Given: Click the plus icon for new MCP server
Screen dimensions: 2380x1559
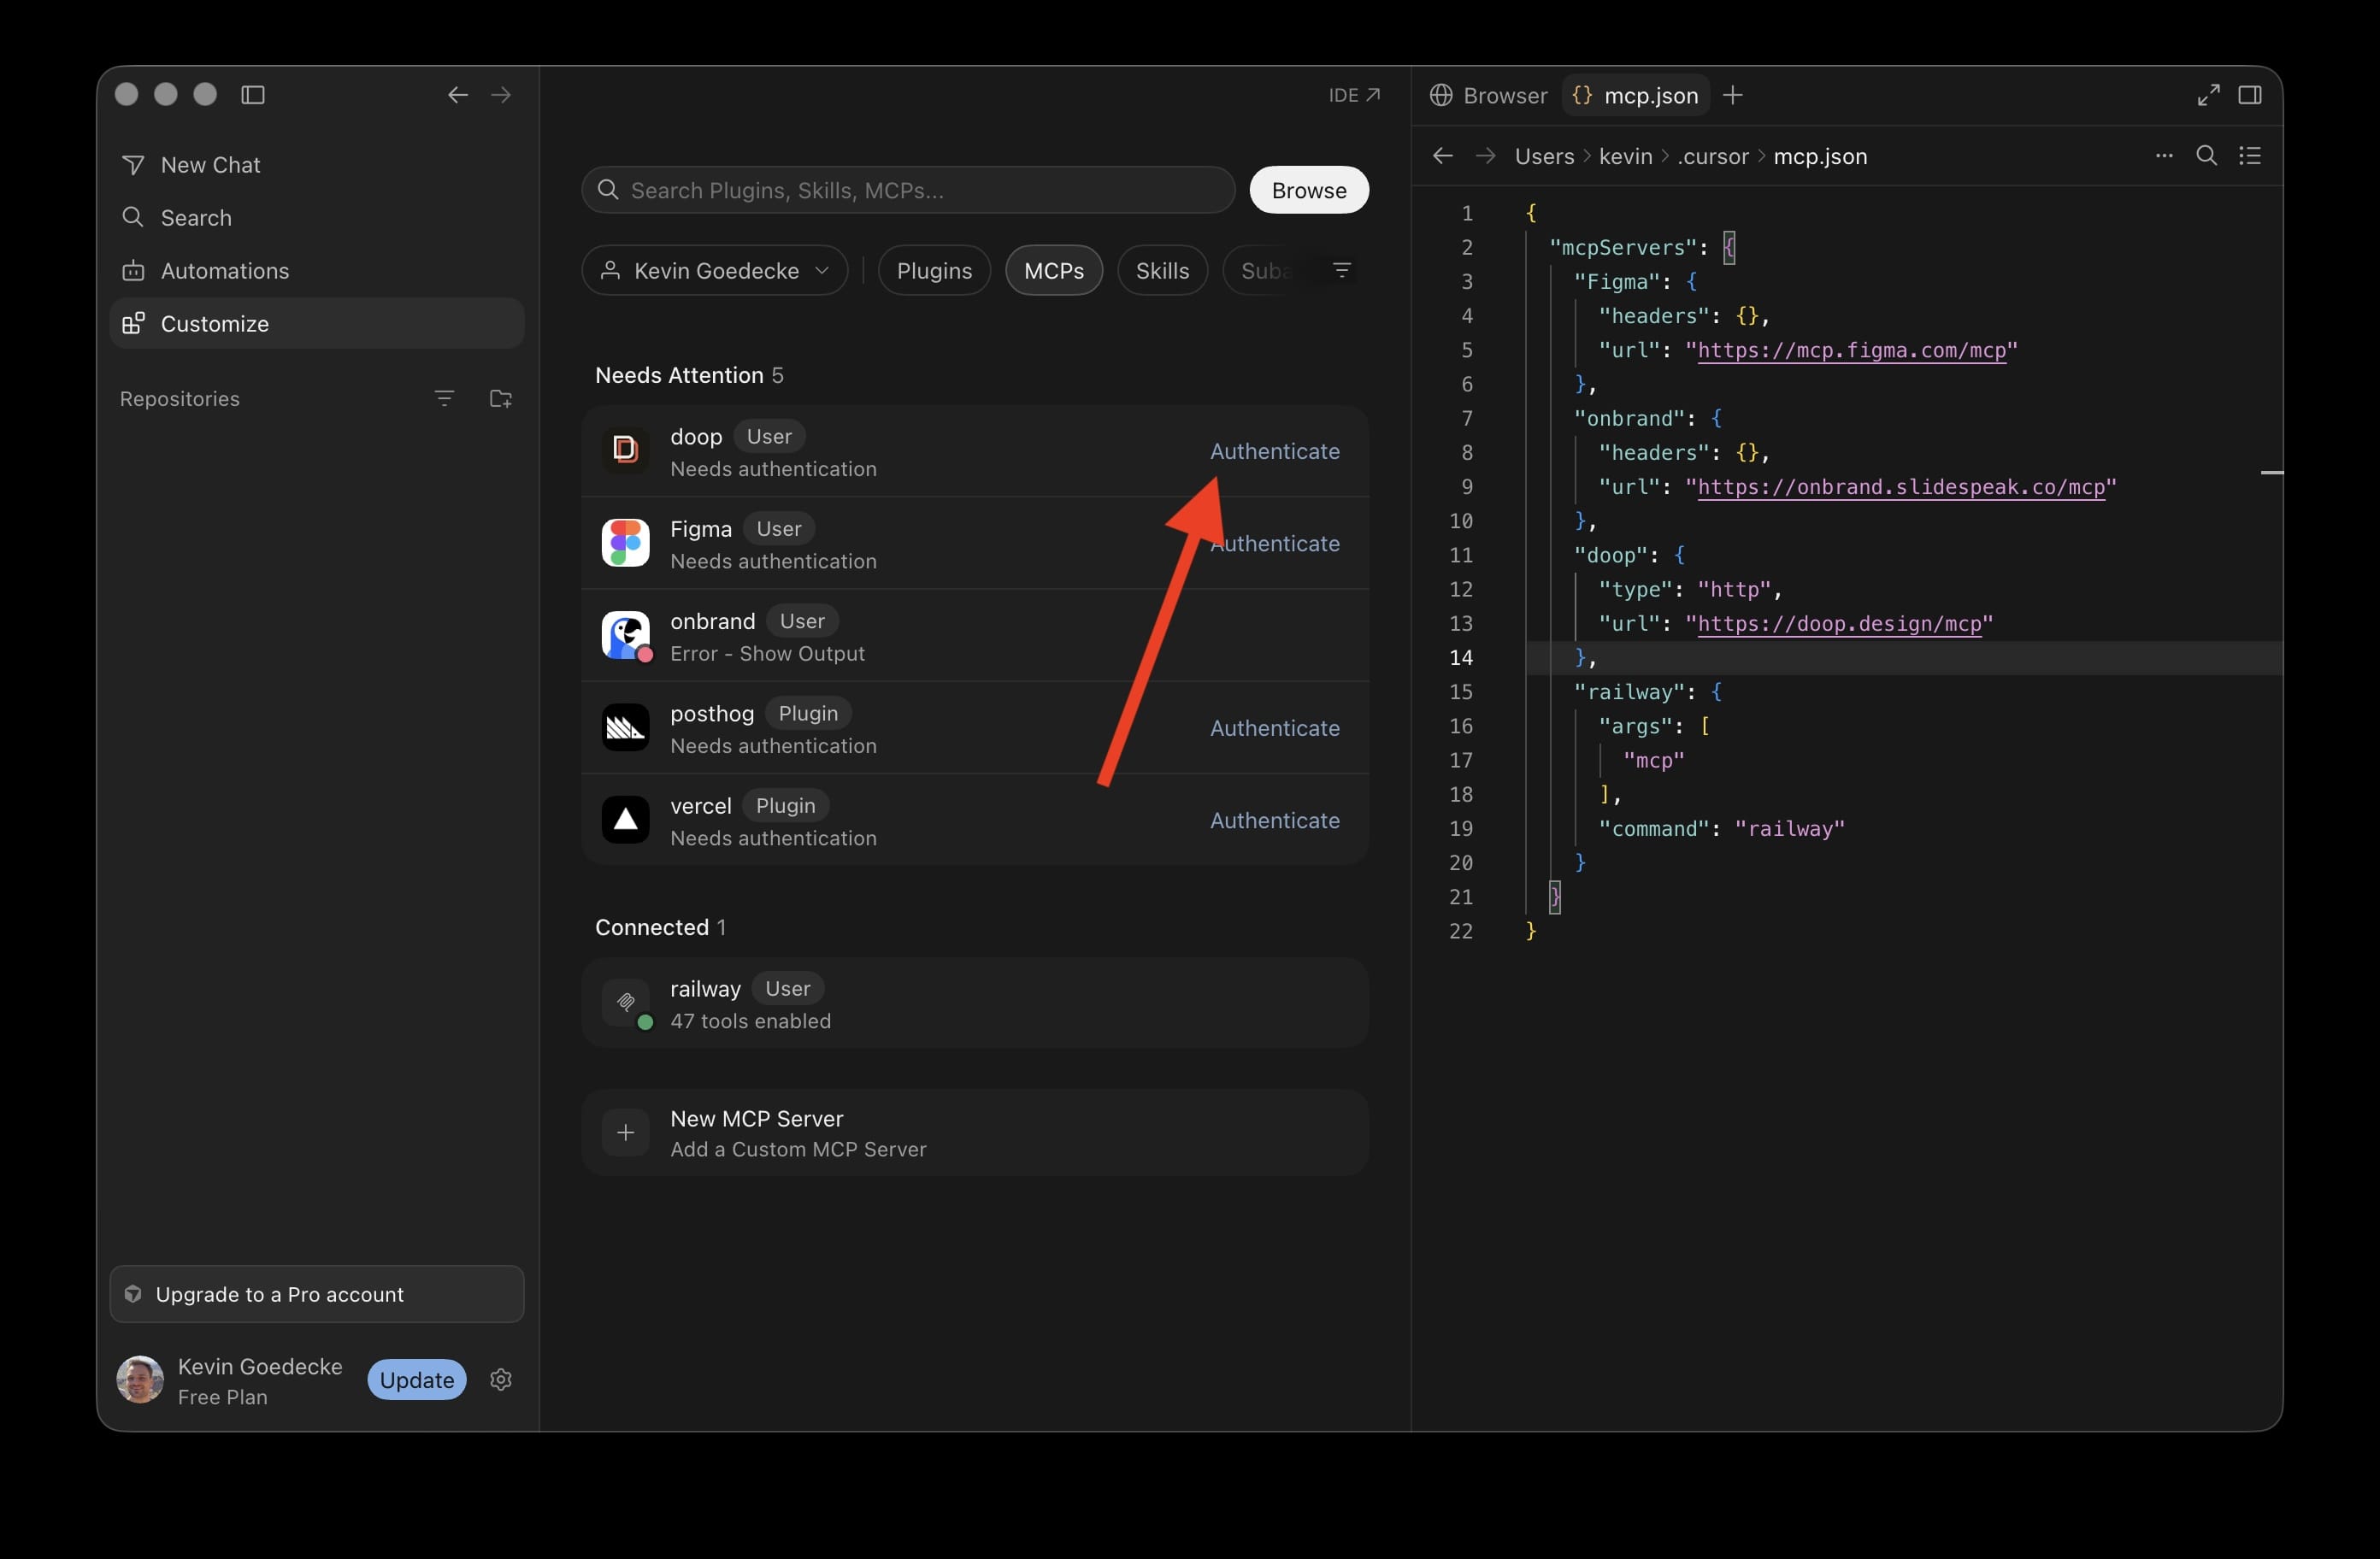Looking at the screenshot, I should coord(626,1133).
